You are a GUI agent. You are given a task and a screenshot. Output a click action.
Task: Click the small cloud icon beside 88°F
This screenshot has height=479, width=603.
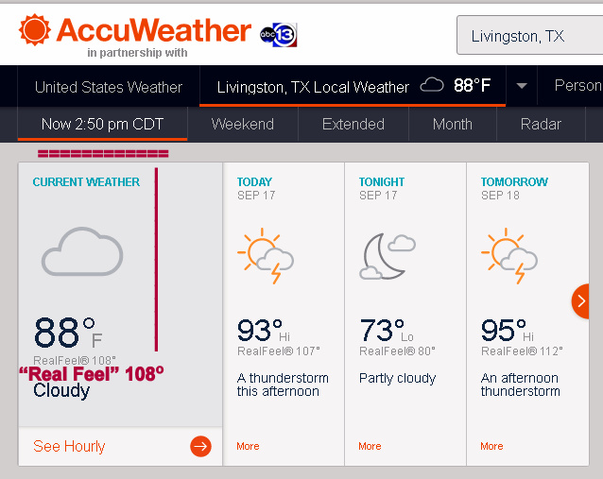pos(432,86)
